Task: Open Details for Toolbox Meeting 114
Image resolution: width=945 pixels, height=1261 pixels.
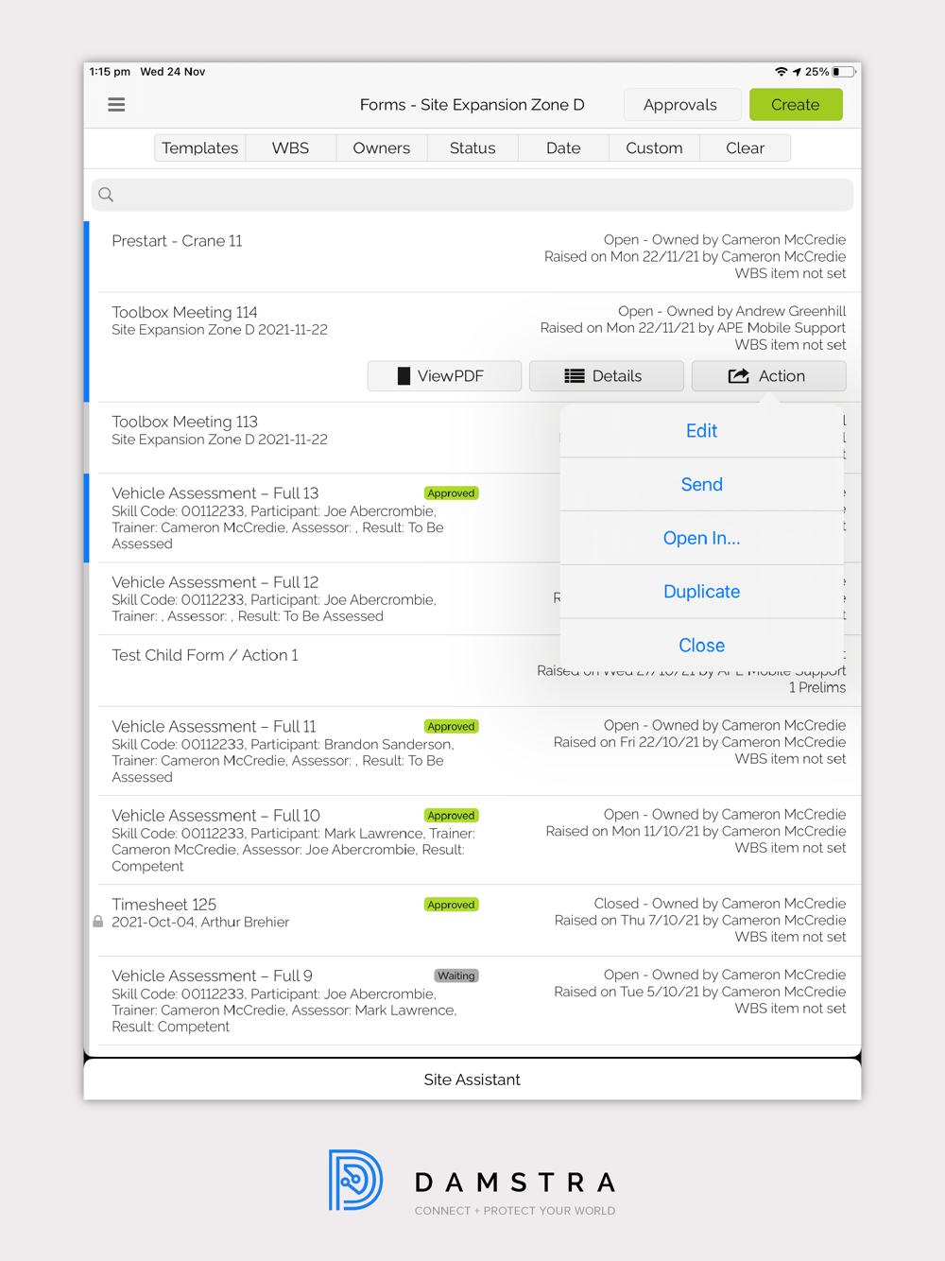Action: point(607,376)
